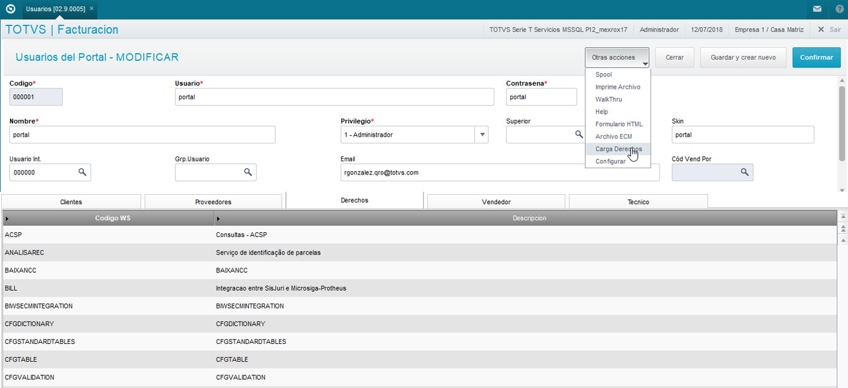Image resolution: width=848 pixels, height=388 pixels.
Task: Click 'Integracao entre SisJuri e Microsiga-Protheus' cell
Action: (525, 288)
